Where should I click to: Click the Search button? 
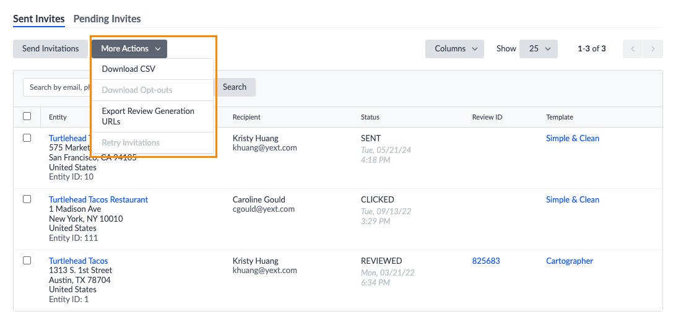point(235,87)
